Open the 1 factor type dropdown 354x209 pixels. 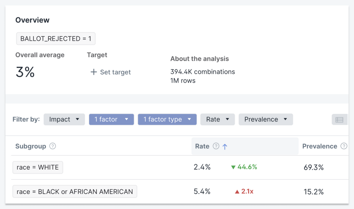[167, 120]
